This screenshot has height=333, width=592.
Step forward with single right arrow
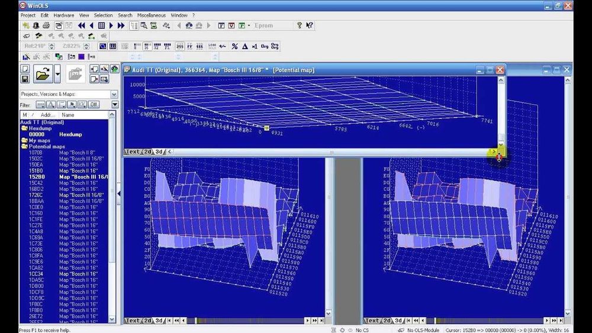[111, 25]
